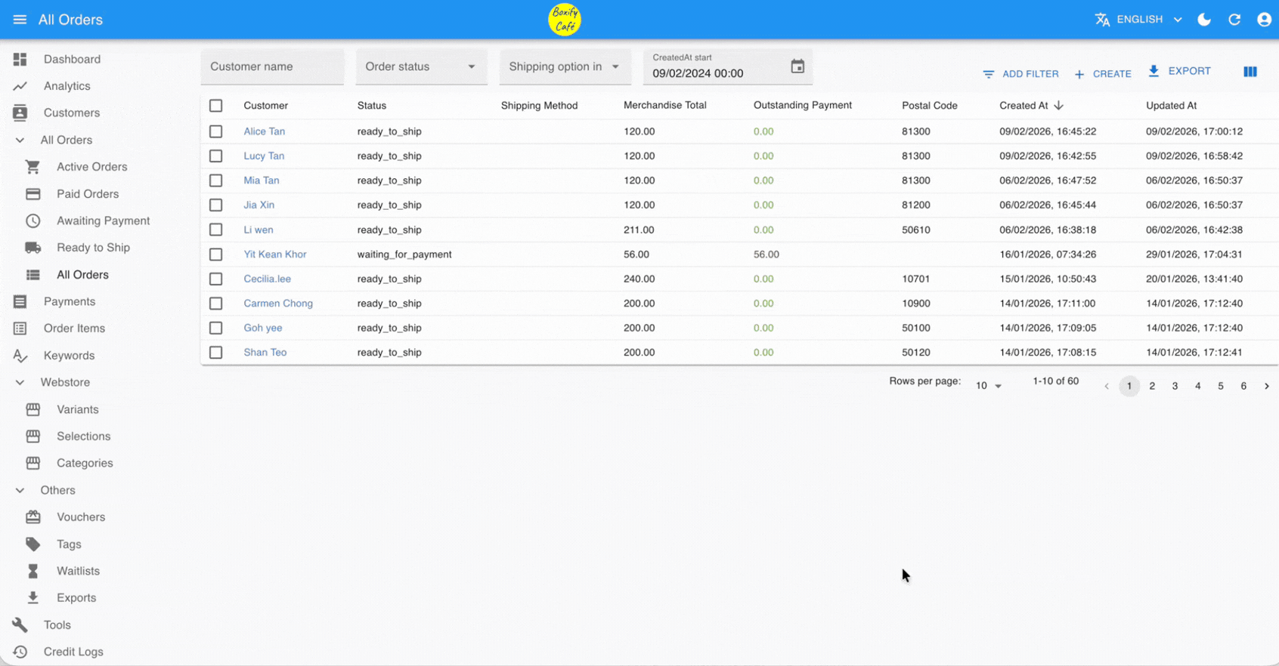
Task: Click the Boxify Café logo
Action: [564, 20]
